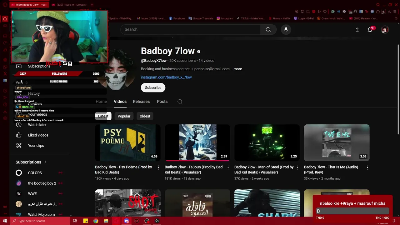Switch to the Releases channel tab

pos(141,102)
